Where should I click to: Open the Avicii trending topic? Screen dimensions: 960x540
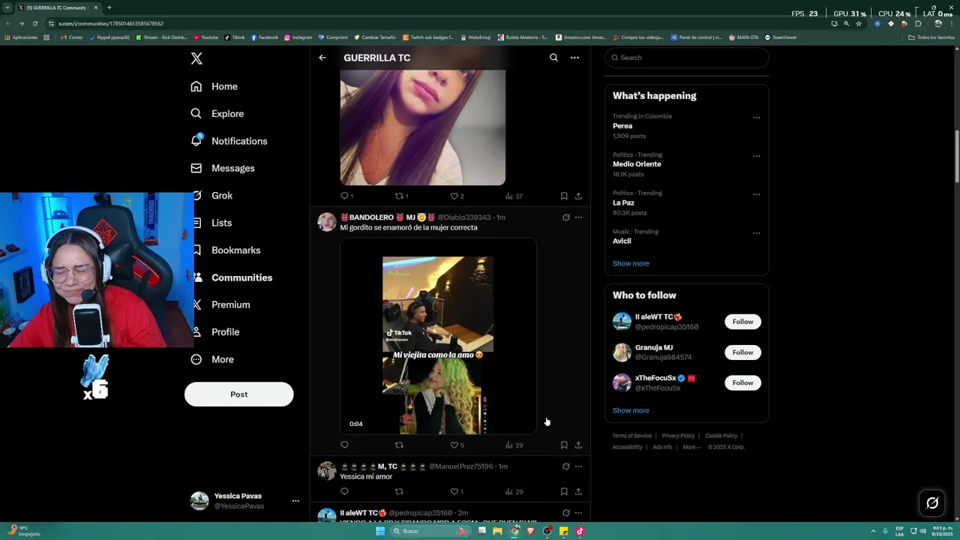point(622,241)
